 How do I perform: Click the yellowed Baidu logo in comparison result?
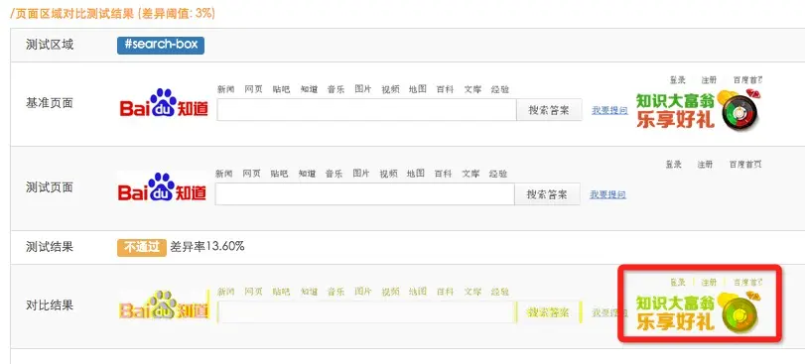click(165, 305)
